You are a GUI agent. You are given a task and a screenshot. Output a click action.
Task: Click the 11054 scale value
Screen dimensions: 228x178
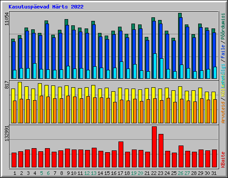coord(7,19)
